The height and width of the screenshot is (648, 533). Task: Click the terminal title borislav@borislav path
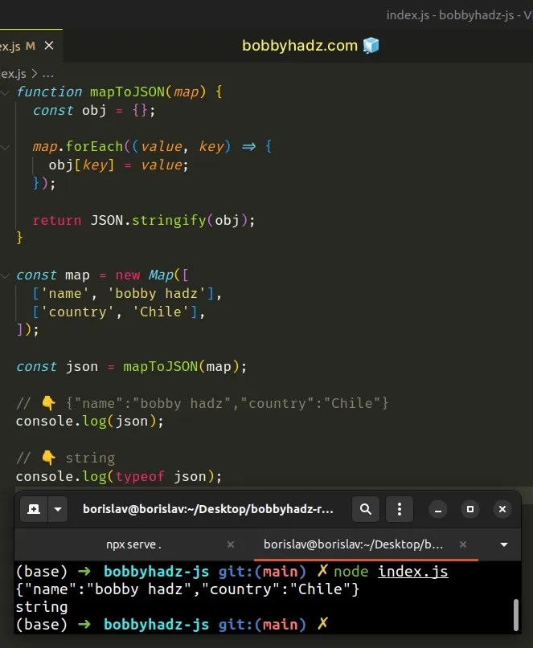tap(208, 509)
